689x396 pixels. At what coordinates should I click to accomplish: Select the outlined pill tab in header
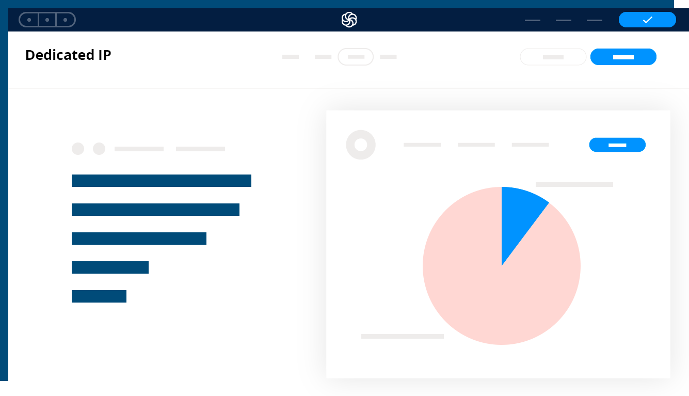point(356,57)
